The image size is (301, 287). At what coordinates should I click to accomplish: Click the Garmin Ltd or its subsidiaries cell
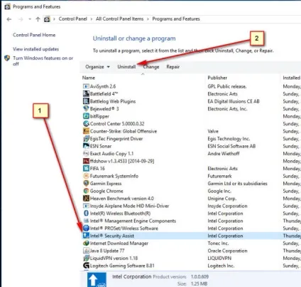[237, 184]
